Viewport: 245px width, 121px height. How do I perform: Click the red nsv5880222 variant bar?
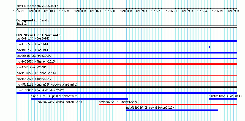point(168,105)
